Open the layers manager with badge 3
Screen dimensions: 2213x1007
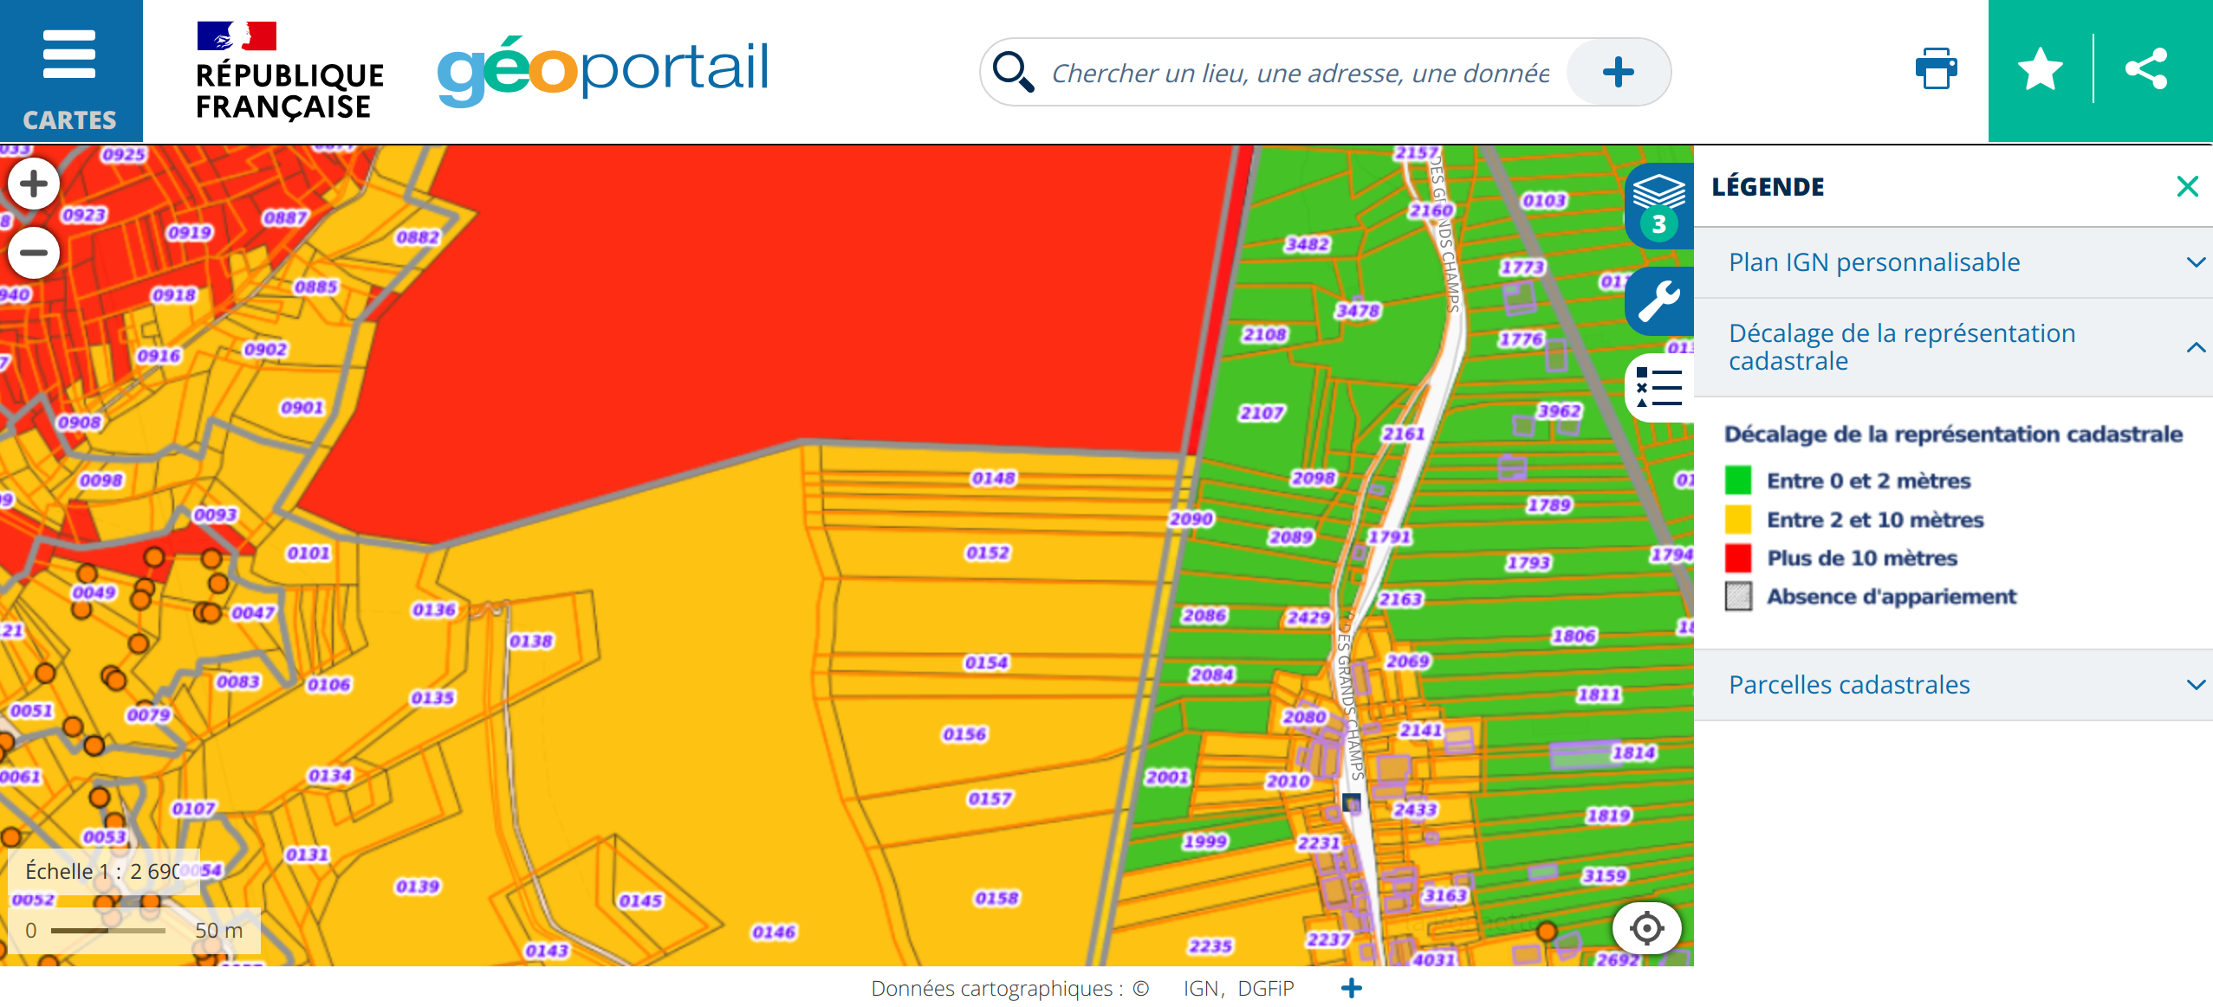pyautogui.click(x=1658, y=204)
